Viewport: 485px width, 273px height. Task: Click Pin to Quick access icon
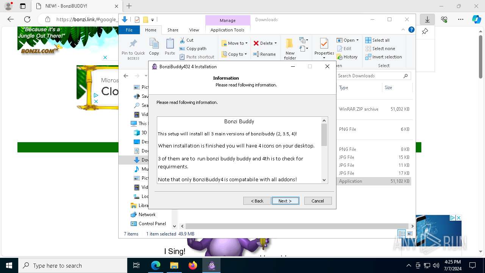pos(133,49)
